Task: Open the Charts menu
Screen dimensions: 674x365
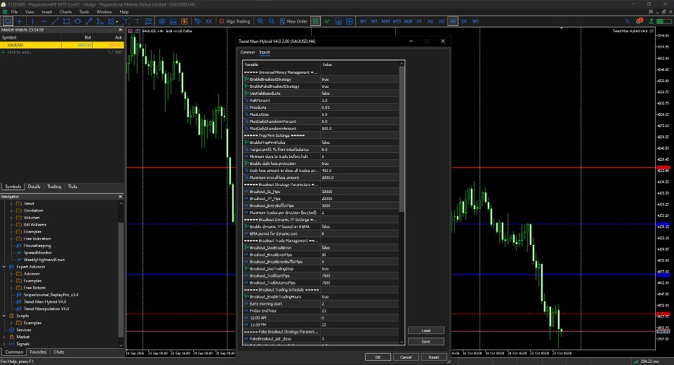Action: [x=65, y=12]
